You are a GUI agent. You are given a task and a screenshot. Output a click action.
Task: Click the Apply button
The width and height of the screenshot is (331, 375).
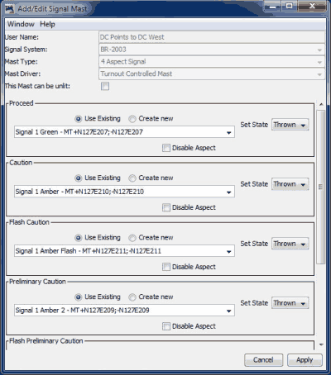(305, 360)
